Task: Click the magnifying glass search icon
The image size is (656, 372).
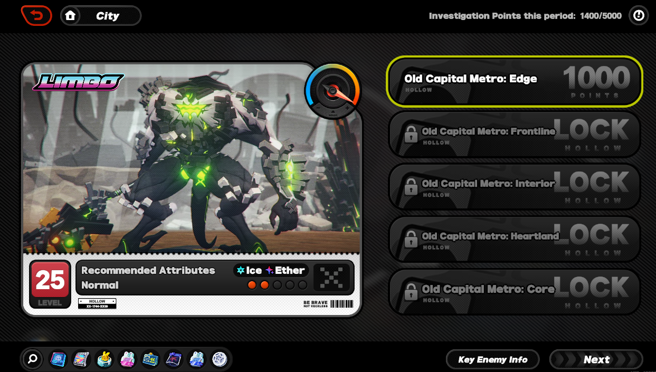Action: coord(33,359)
